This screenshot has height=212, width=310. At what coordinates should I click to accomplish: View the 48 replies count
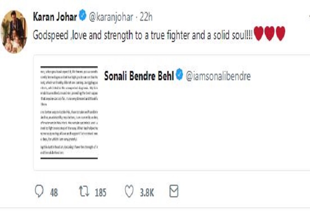pyautogui.click(x=54, y=193)
